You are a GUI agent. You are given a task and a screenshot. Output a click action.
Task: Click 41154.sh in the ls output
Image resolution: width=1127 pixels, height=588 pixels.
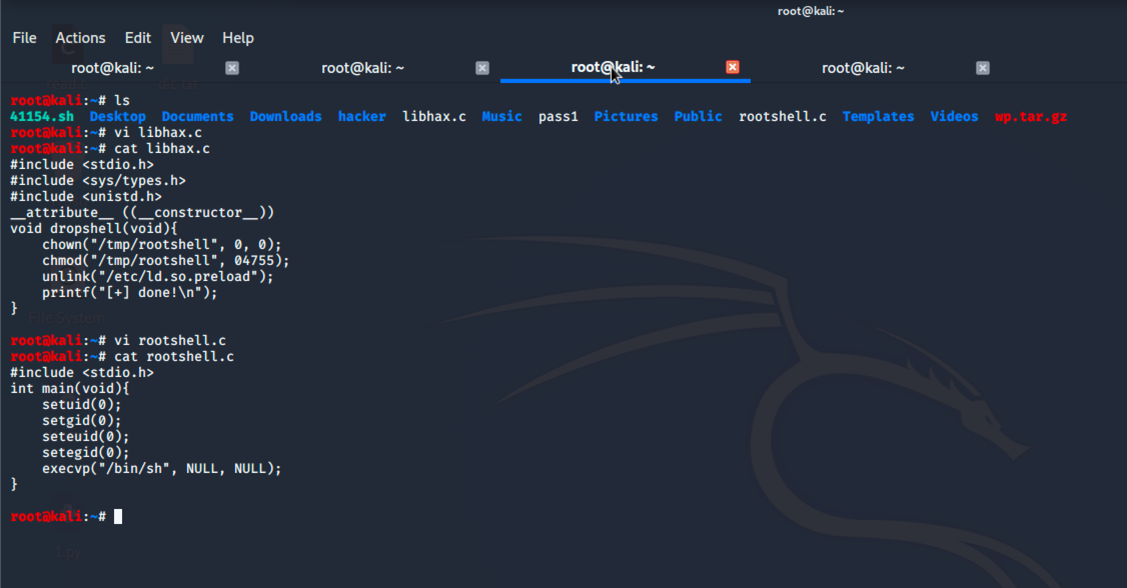pyautogui.click(x=42, y=116)
